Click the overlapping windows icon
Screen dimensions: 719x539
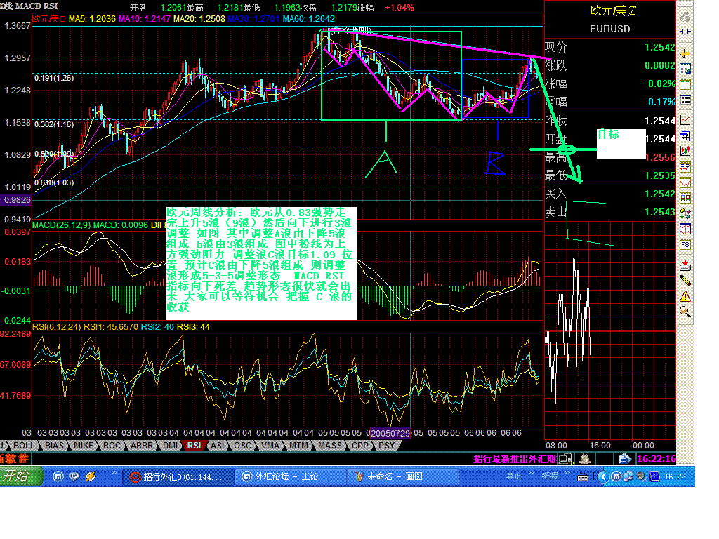pyautogui.click(x=685, y=135)
